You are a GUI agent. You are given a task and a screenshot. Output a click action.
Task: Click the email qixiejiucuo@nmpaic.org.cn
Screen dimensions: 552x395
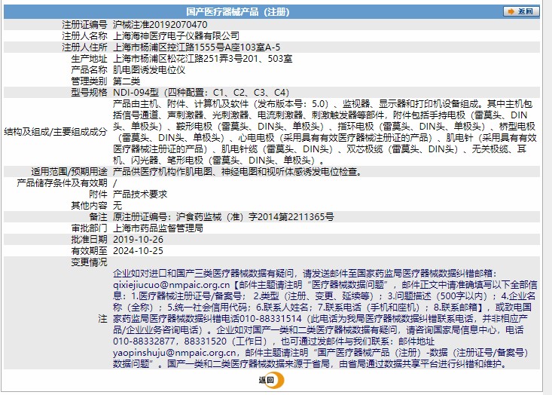[x=172, y=285]
